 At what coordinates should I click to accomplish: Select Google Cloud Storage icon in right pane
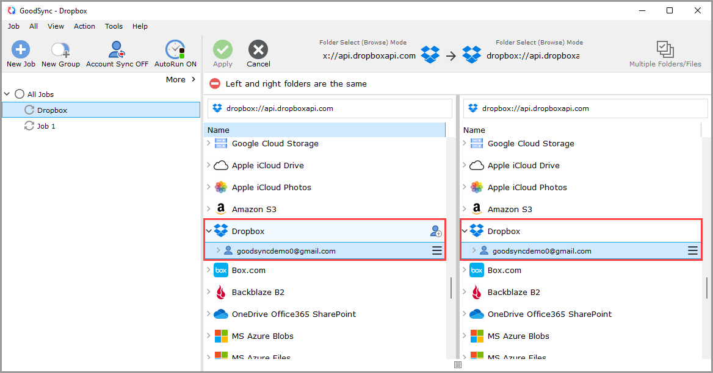pos(477,143)
